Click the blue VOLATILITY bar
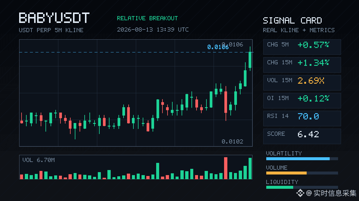 (x=298, y=159)
